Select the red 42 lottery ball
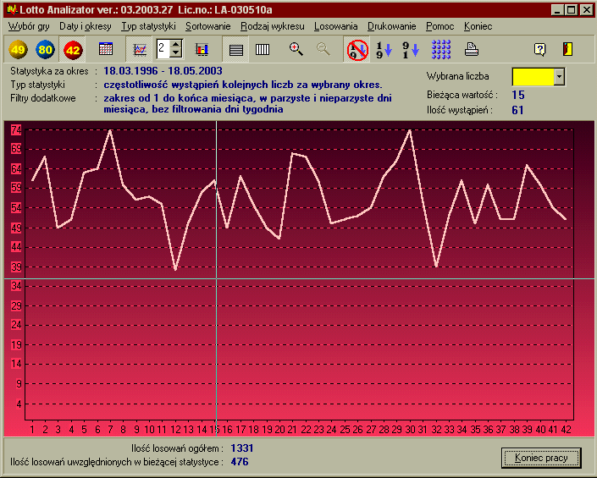The image size is (597, 478). click(72, 49)
